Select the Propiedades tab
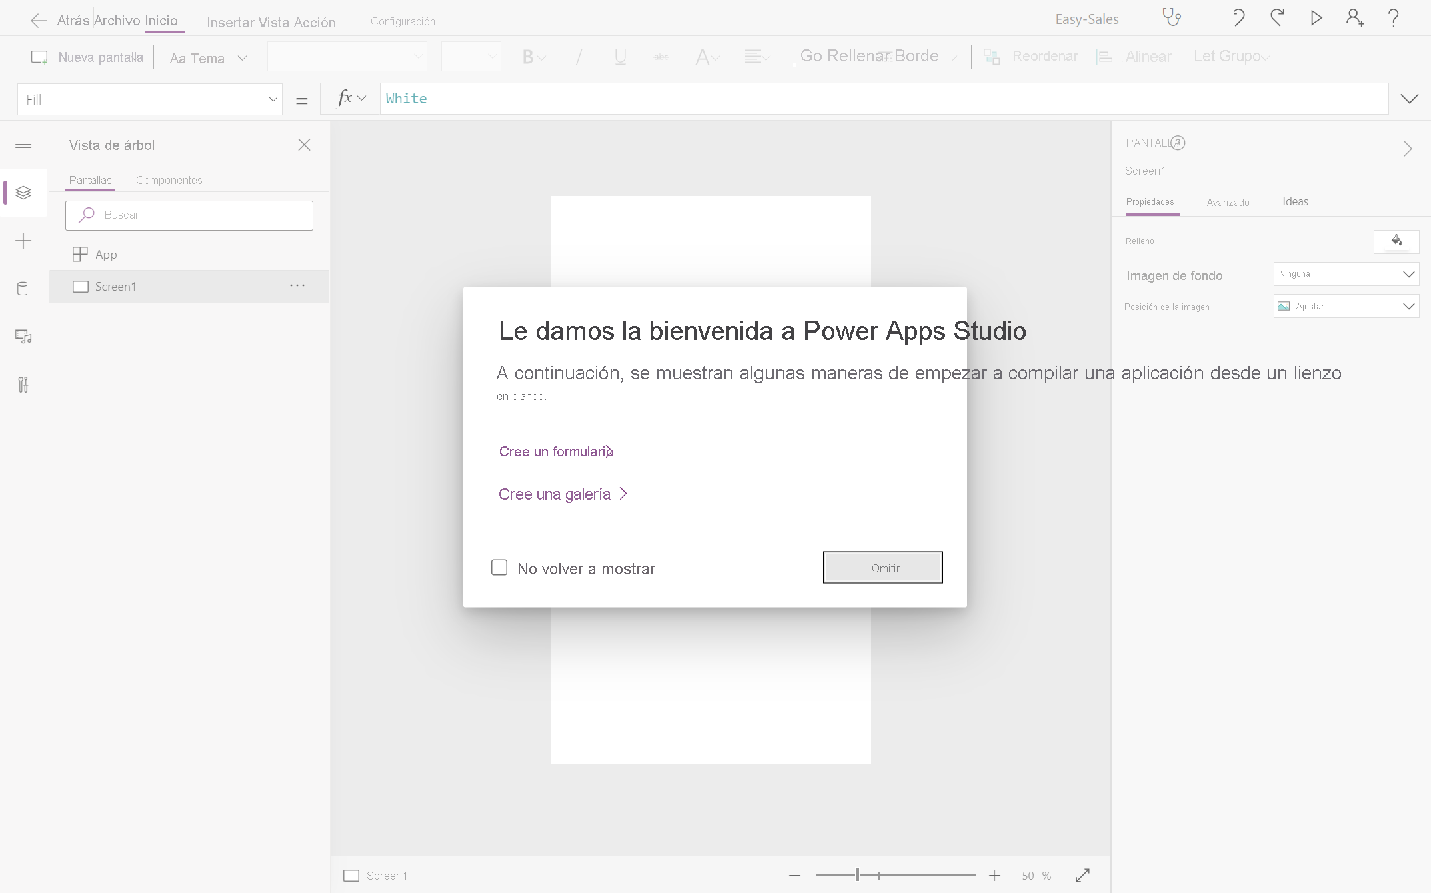The image size is (1431, 893). (x=1150, y=201)
